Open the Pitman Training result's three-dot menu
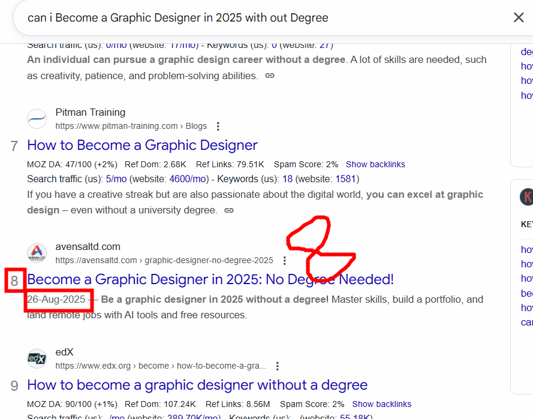 [x=218, y=126]
